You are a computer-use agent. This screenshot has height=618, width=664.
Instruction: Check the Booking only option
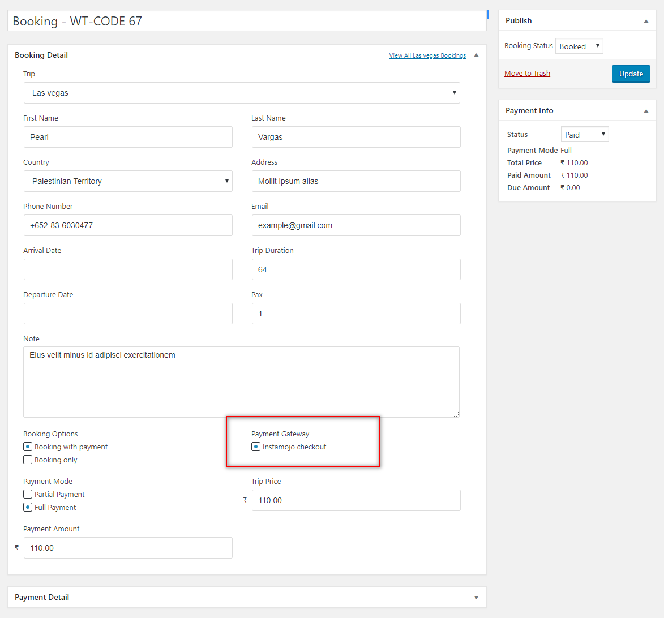pyautogui.click(x=28, y=460)
